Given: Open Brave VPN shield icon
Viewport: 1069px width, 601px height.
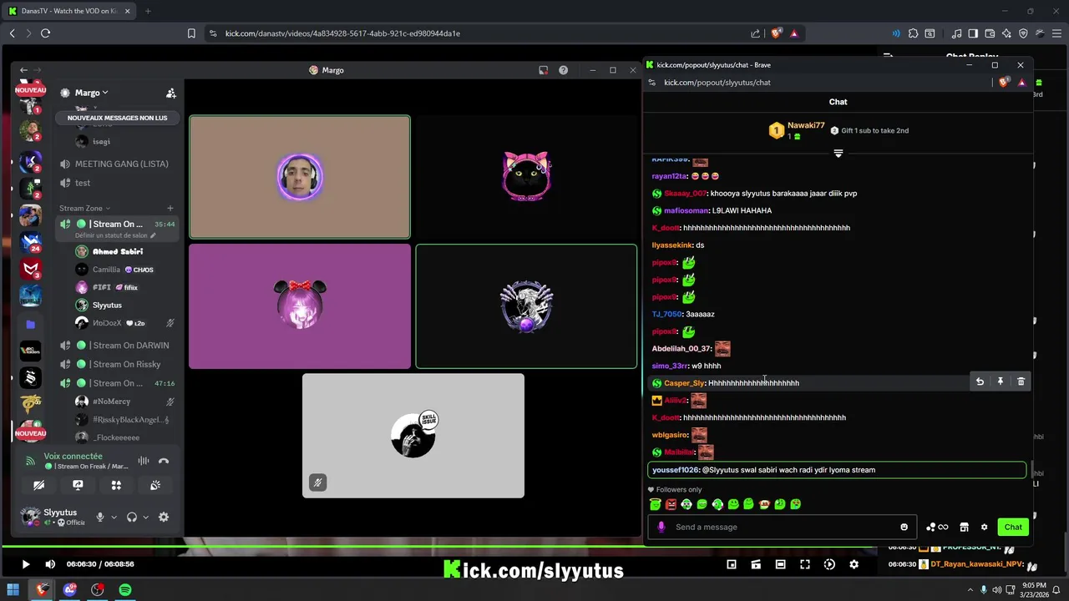Looking at the screenshot, I should 1024,33.
